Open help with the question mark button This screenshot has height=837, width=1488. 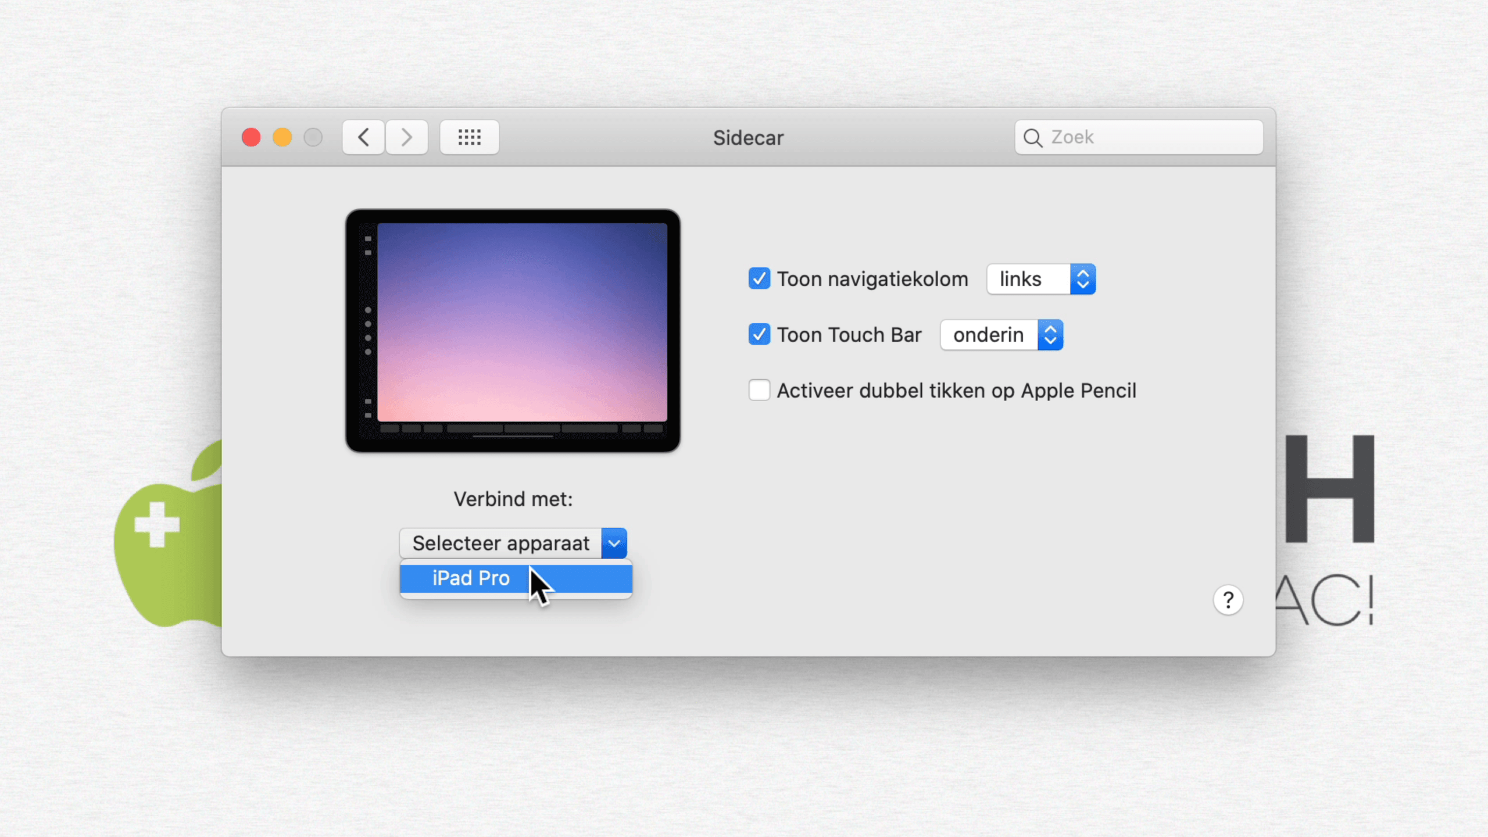click(x=1228, y=600)
